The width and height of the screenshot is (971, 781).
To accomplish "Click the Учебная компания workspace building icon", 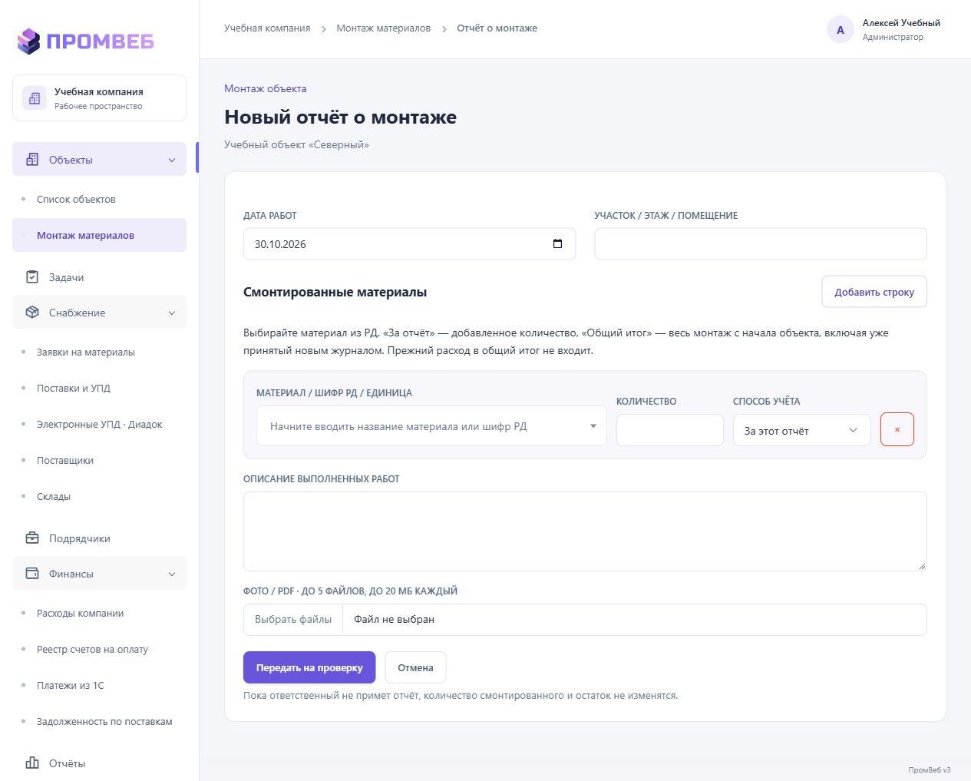I will click(35, 98).
